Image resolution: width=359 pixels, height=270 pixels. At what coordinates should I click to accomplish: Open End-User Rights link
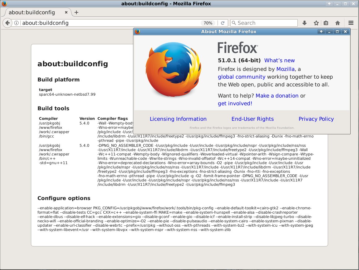coord(253,119)
